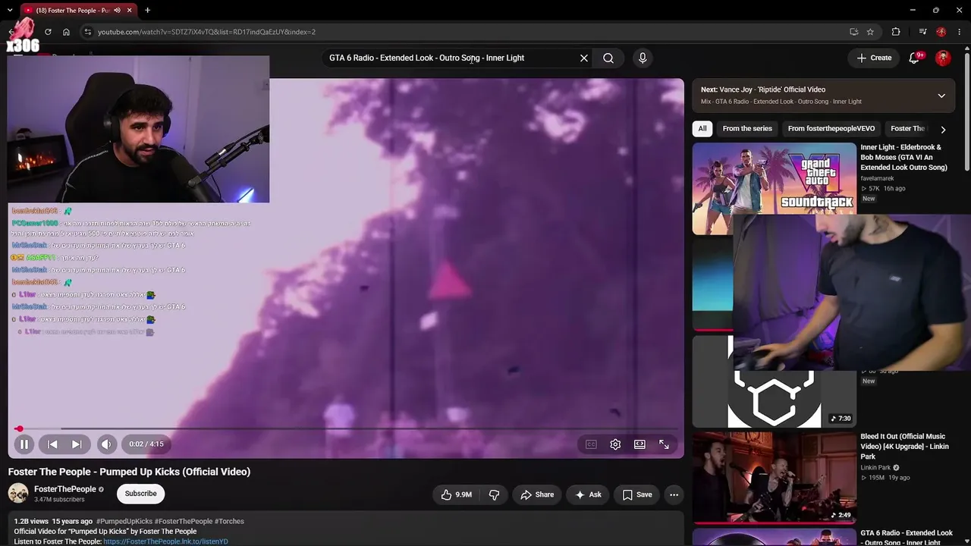
Task: Go to the browser home page
Action: (66, 32)
